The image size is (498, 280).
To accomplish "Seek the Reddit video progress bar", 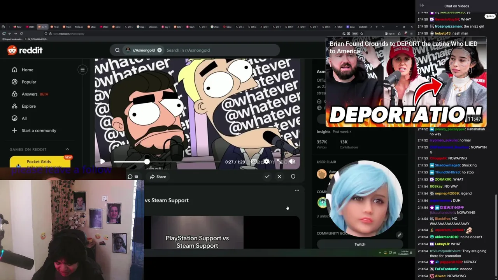I will point(167,161).
